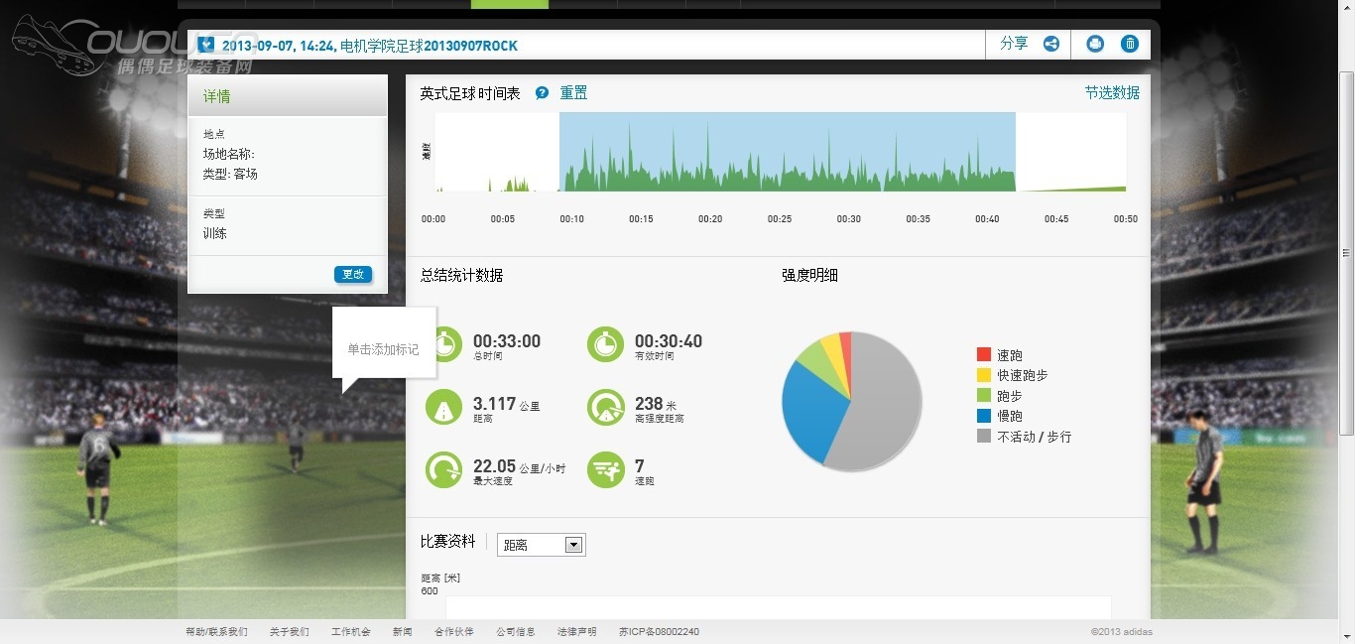Click the sprint count runner icon
The width and height of the screenshot is (1355, 644).
tap(605, 469)
